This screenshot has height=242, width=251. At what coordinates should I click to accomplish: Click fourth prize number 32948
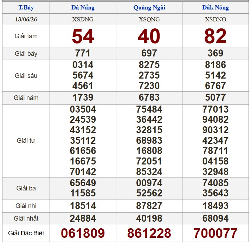(215, 172)
